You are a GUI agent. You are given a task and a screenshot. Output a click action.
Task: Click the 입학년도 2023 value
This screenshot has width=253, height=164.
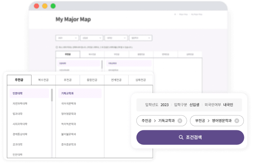[x=165, y=105]
